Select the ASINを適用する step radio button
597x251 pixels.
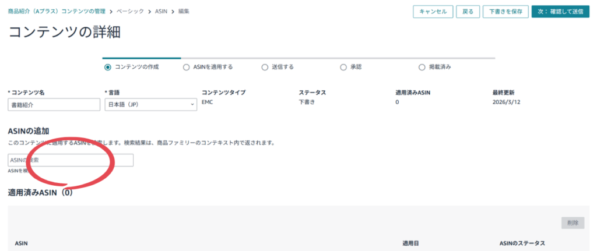tap(186, 67)
